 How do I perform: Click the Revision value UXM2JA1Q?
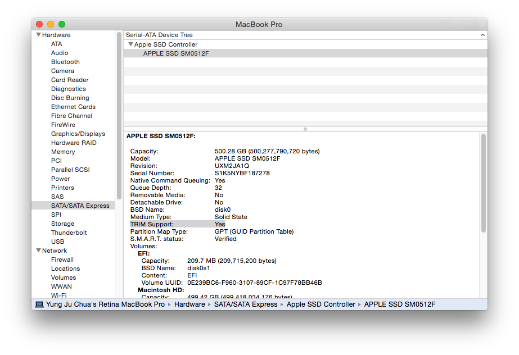[232, 166]
